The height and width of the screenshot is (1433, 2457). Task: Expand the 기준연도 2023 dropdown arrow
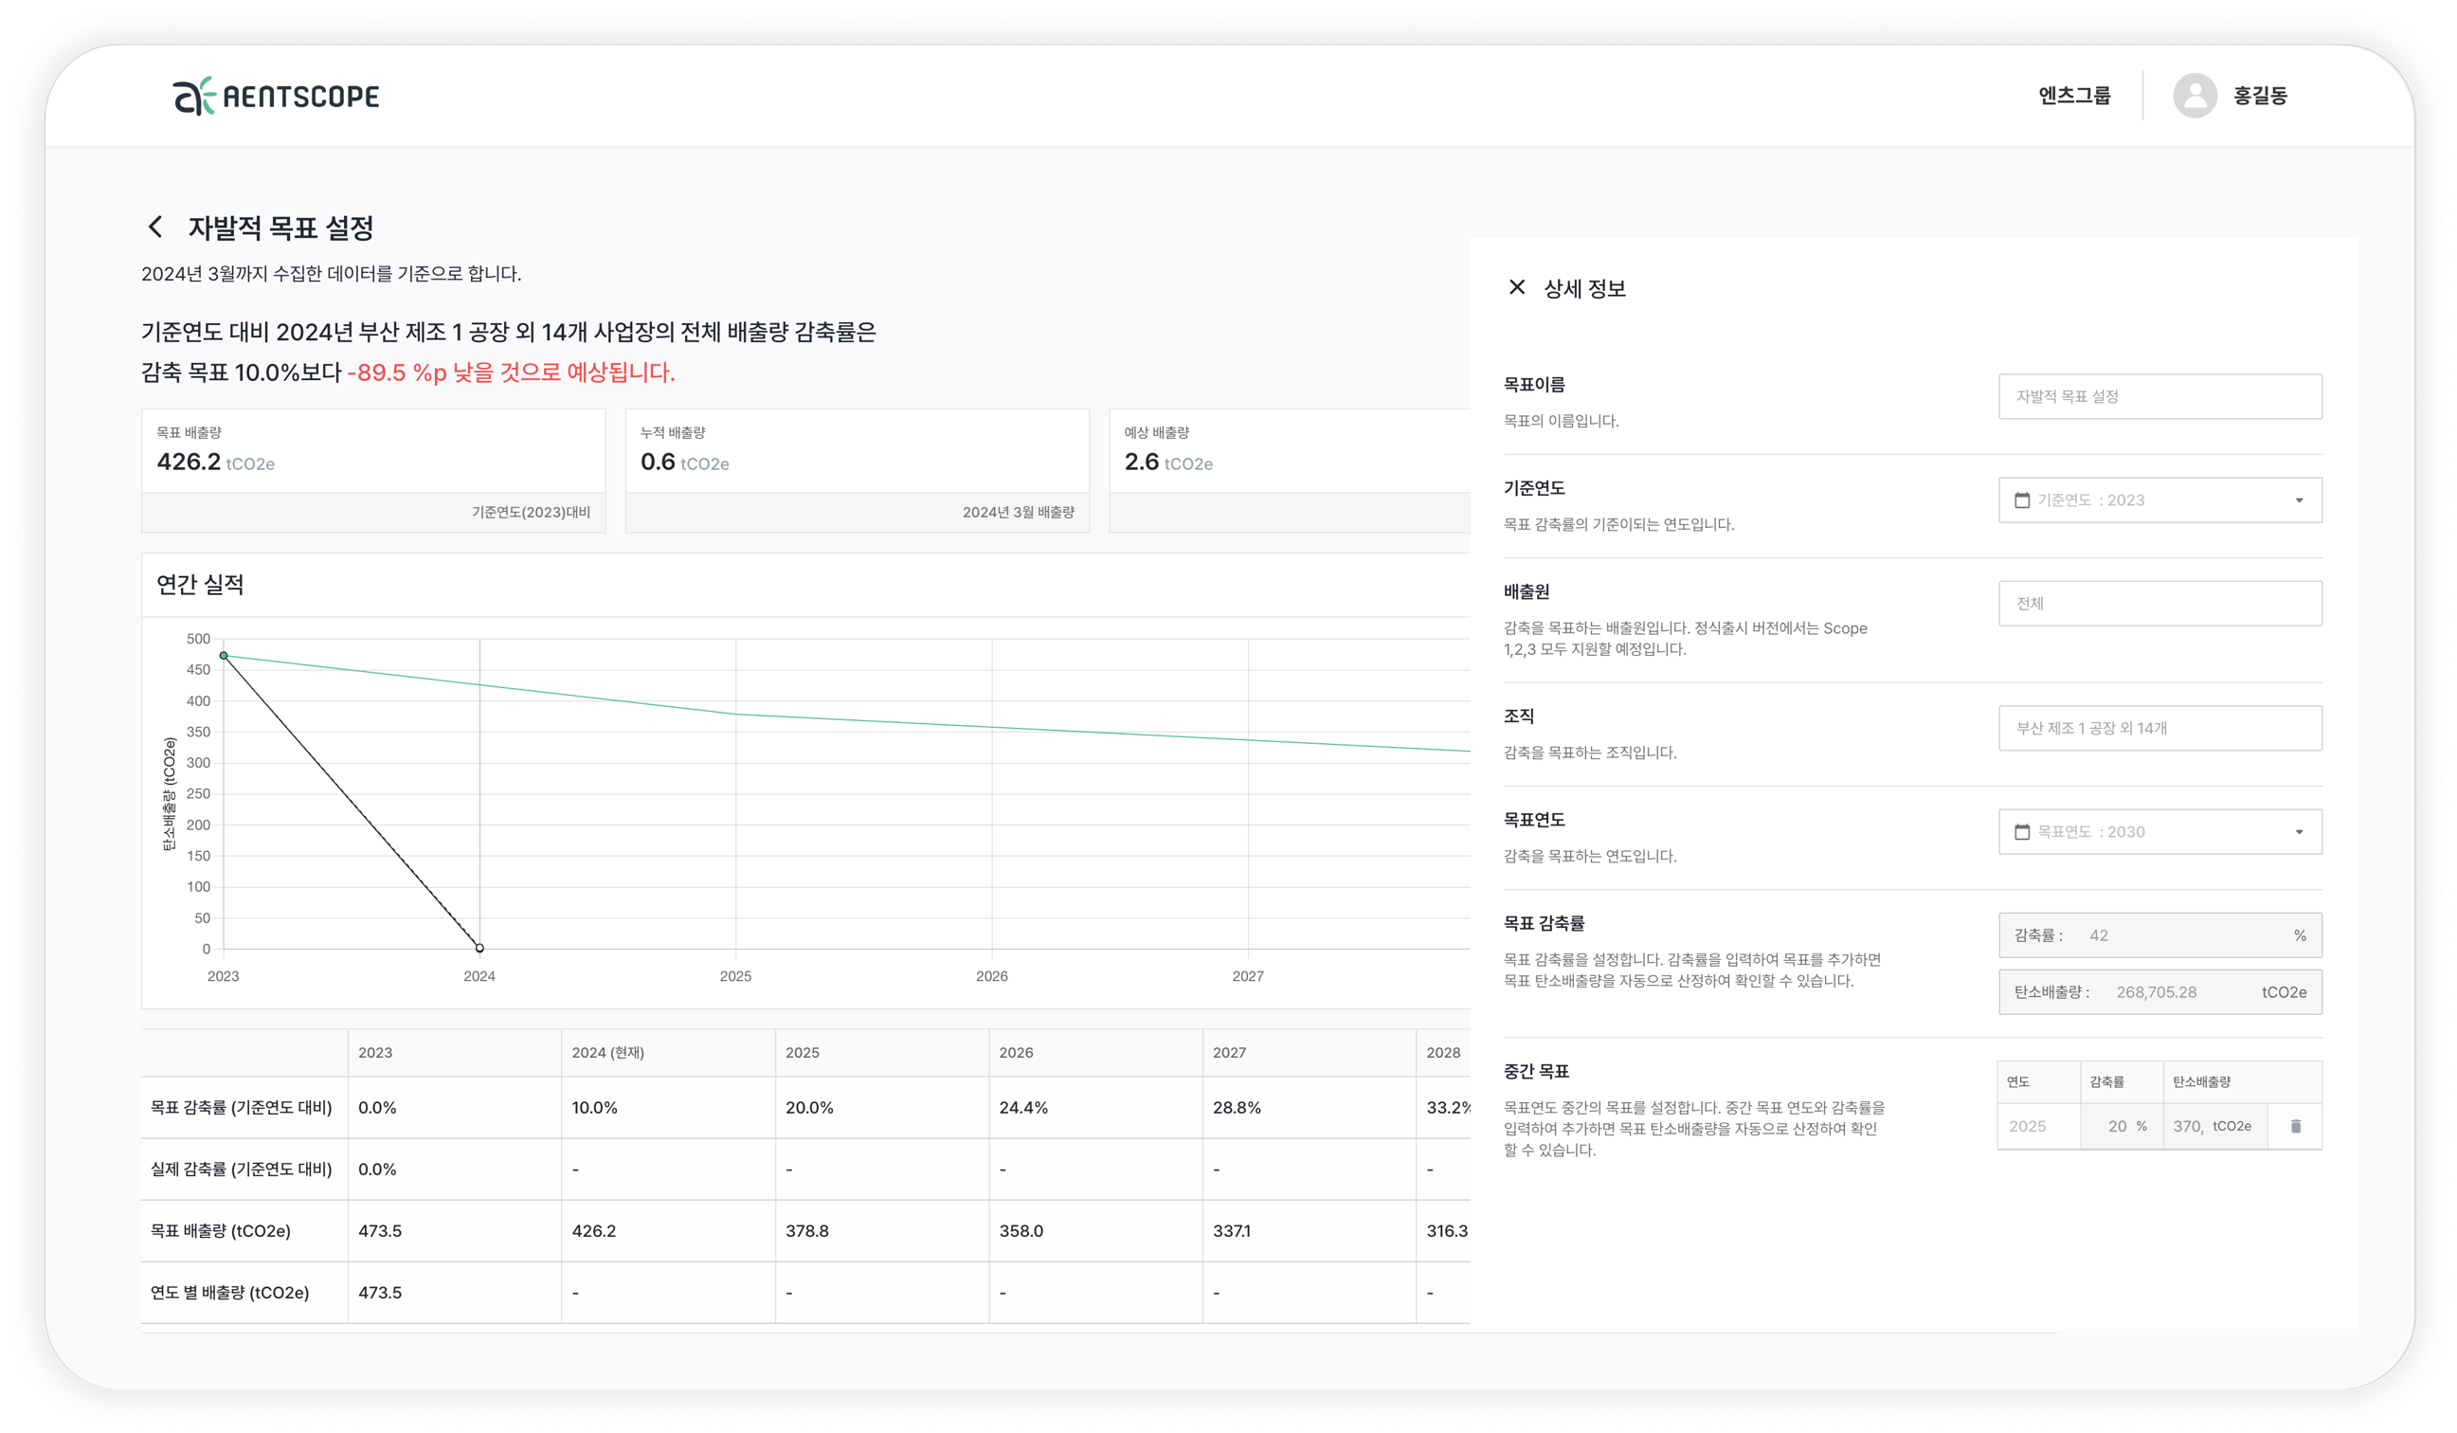click(x=2298, y=500)
